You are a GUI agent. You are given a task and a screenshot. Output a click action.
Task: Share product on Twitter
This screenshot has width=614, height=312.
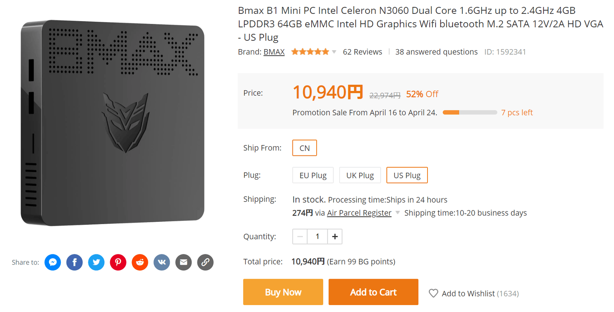click(x=96, y=262)
